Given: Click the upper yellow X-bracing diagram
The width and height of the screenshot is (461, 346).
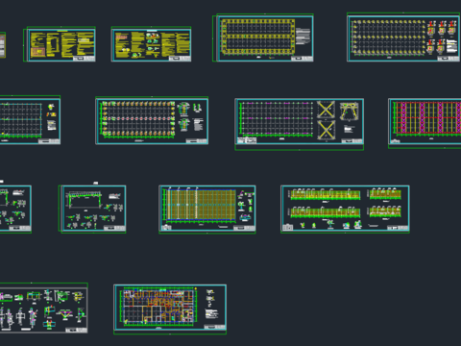Looking at the screenshot, I should (x=326, y=110).
